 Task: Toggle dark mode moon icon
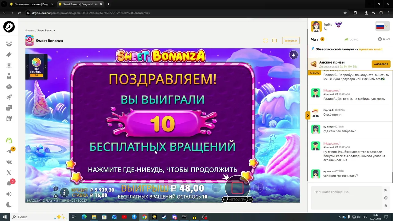(9, 205)
